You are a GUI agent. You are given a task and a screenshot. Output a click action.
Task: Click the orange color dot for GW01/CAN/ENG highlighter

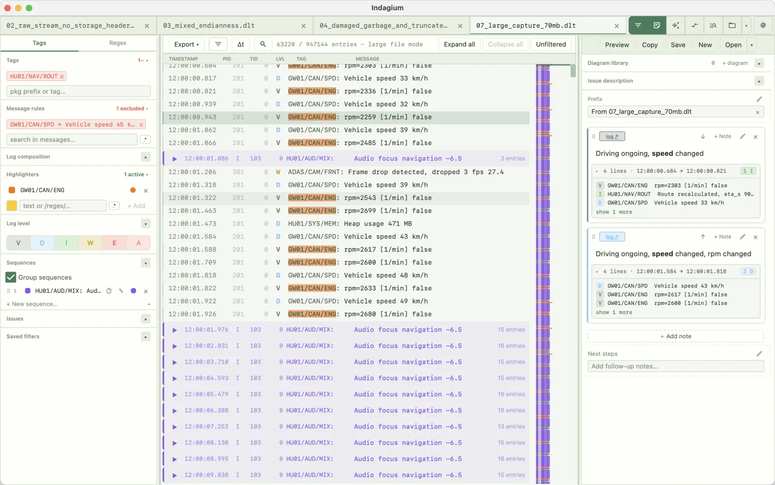[x=133, y=190]
